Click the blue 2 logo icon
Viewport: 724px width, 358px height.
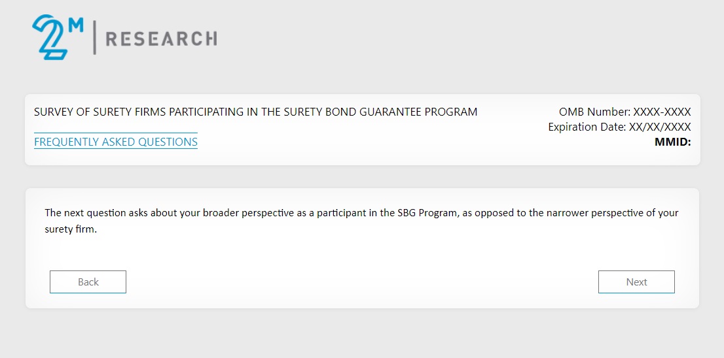pos(48,39)
